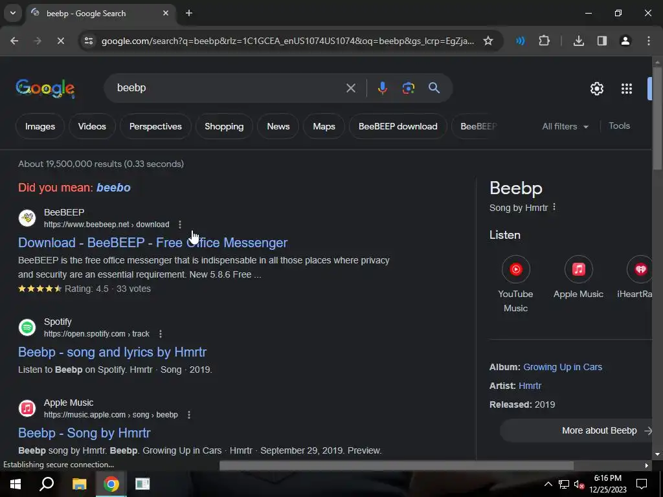Open Download - BeeBEEP Free Office Messenger link
The width and height of the screenshot is (663, 497).
pyautogui.click(x=153, y=243)
